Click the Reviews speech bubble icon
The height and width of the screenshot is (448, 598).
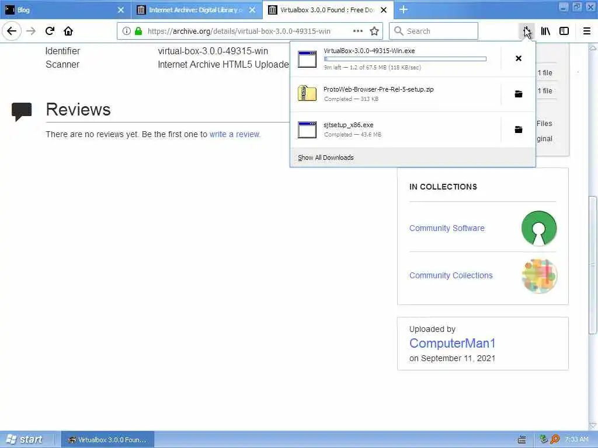(x=22, y=111)
